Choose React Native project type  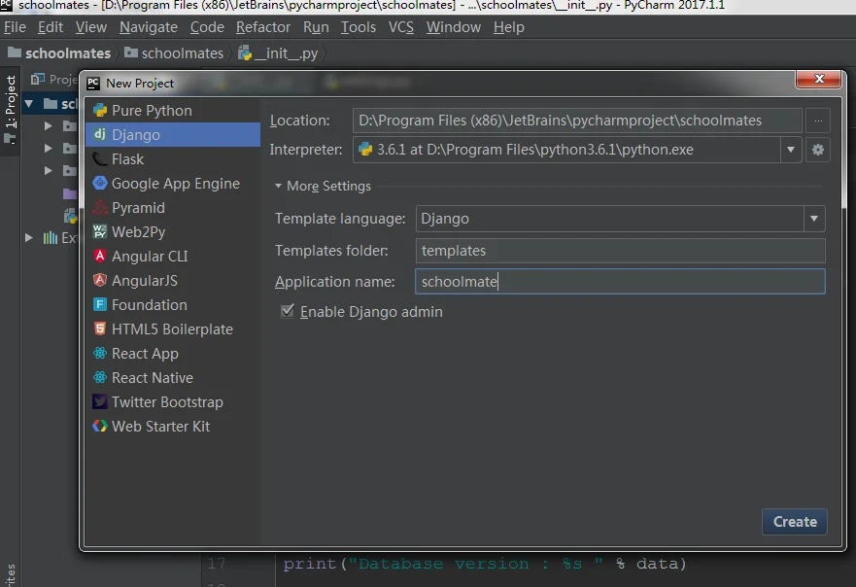pyautogui.click(x=173, y=378)
